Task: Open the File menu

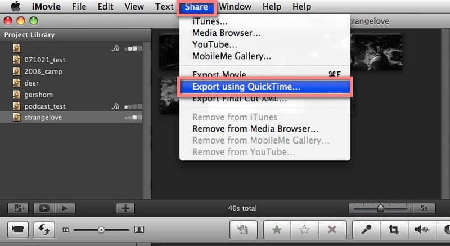Action: pyautogui.click(x=79, y=6)
